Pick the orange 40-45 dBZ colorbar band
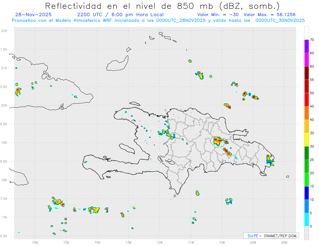319x246 pixels. pyautogui.click(x=307, y=113)
